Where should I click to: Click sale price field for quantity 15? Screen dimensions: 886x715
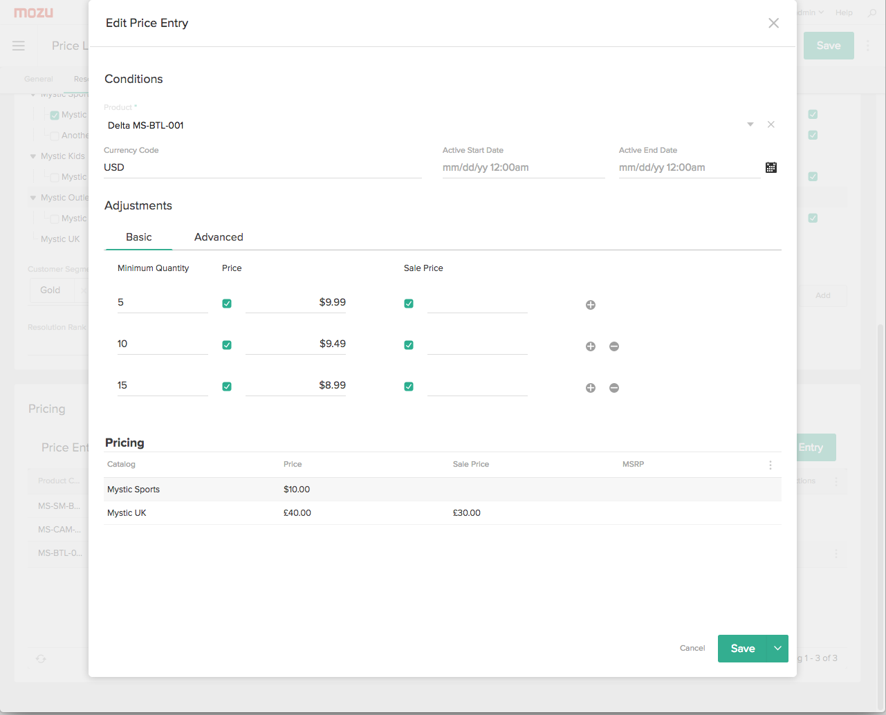point(477,386)
